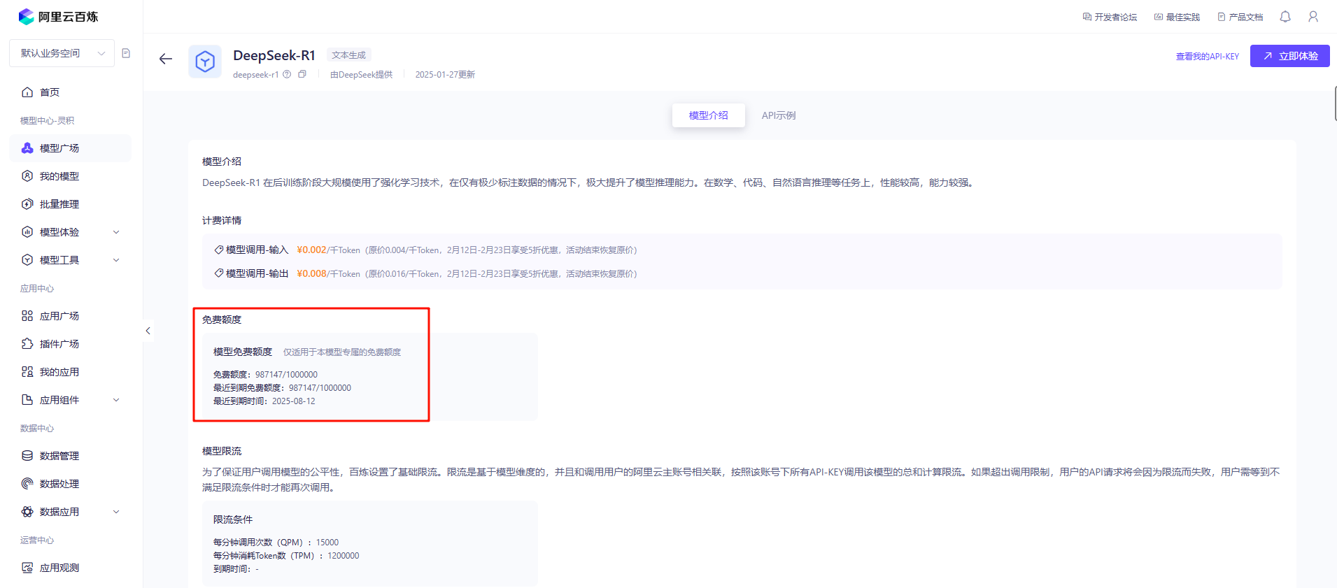Click the TPM value 1200000
Viewport: 1337px width, 588px height.
click(x=343, y=556)
